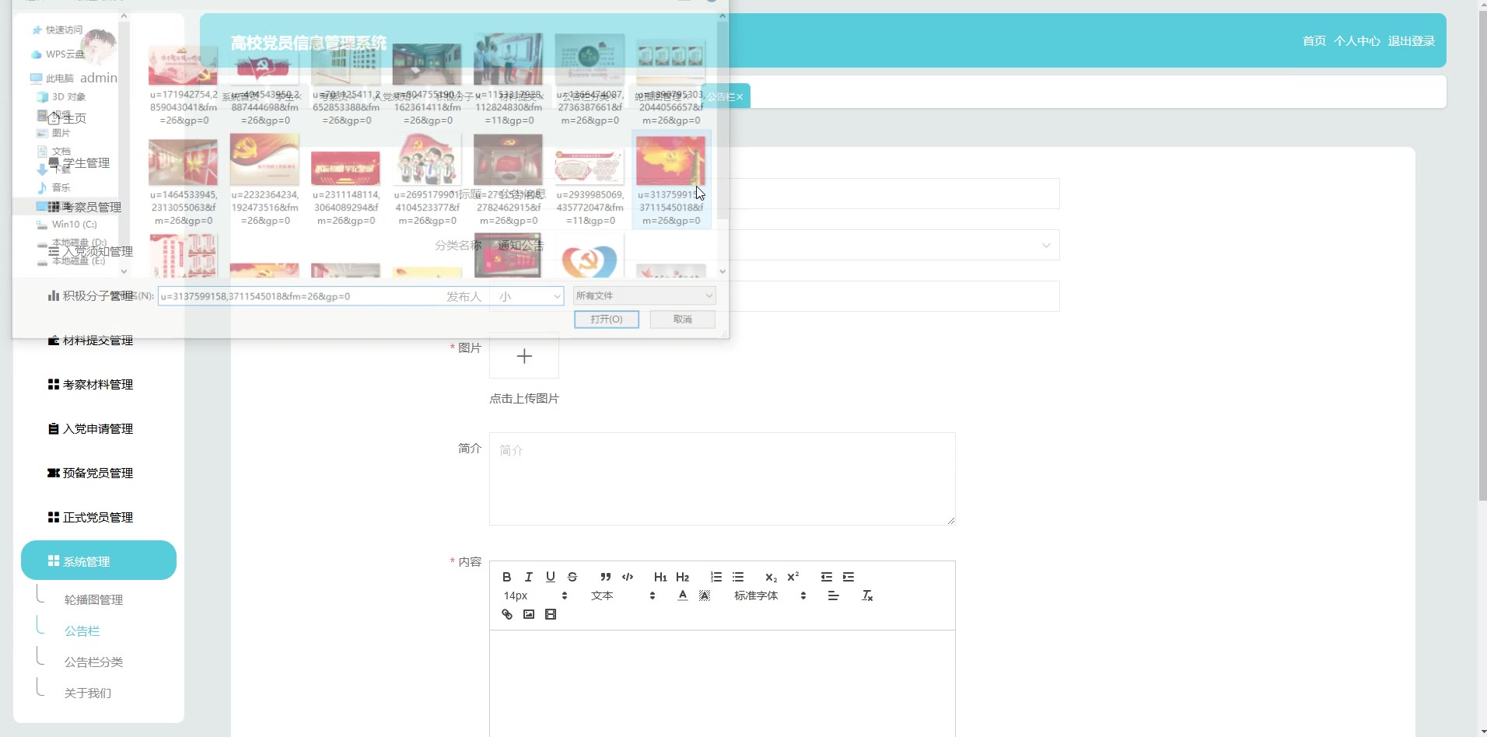
Task: Select 关于我们 submenu item
Action: 88,693
